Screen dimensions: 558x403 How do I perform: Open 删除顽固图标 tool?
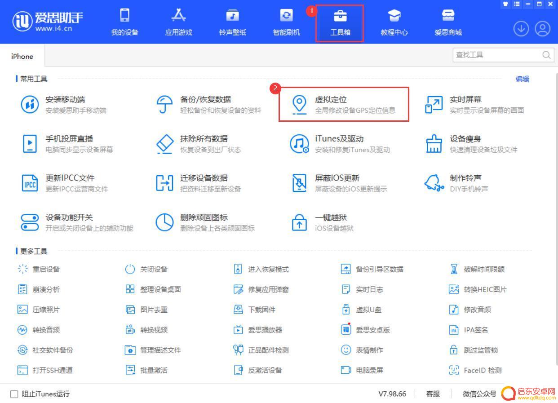click(205, 222)
